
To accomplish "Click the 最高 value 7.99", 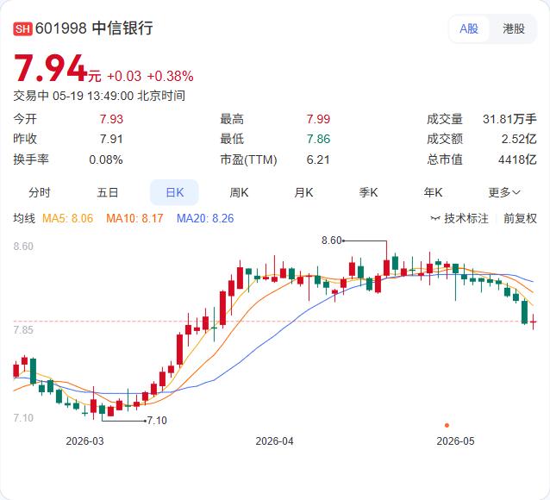I will tap(318, 119).
